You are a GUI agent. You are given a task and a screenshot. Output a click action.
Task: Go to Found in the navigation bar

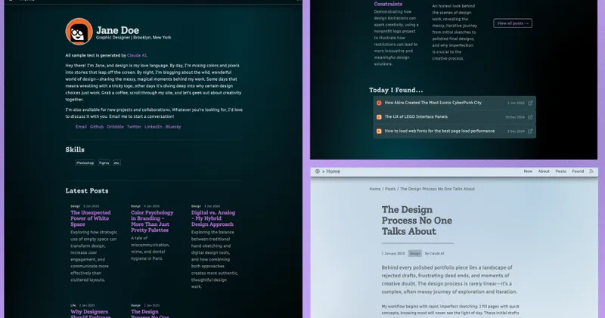pyautogui.click(x=578, y=171)
